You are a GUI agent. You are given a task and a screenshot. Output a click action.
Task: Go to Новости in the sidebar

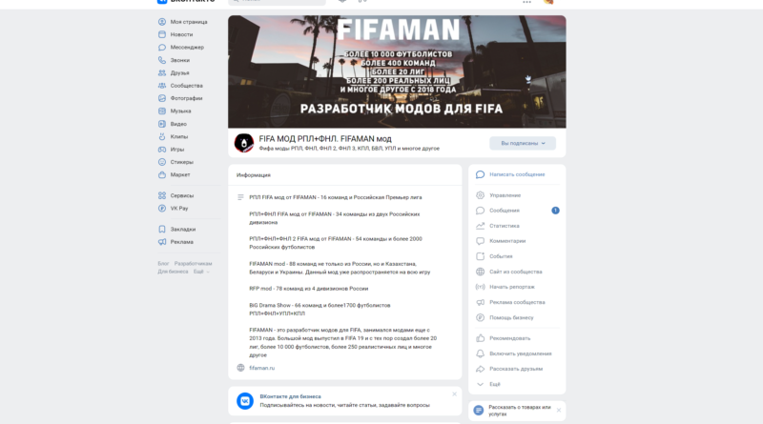coord(181,34)
